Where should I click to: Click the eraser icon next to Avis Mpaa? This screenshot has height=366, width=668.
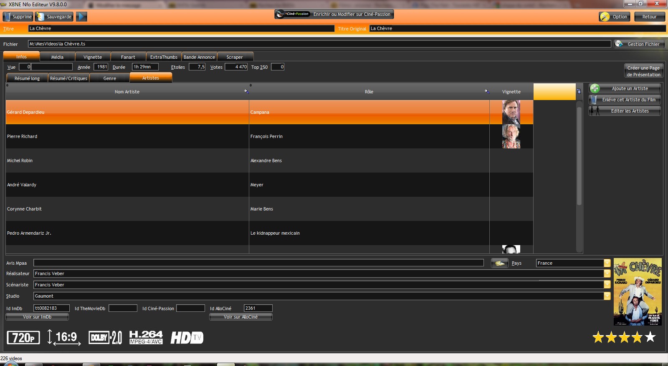click(x=499, y=263)
